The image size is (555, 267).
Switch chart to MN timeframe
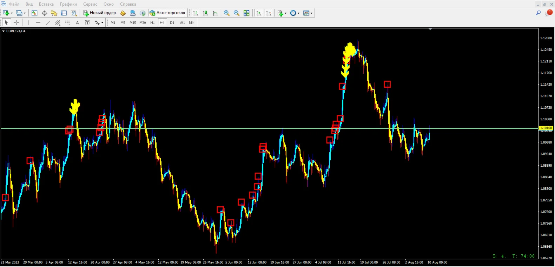pos(192,22)
